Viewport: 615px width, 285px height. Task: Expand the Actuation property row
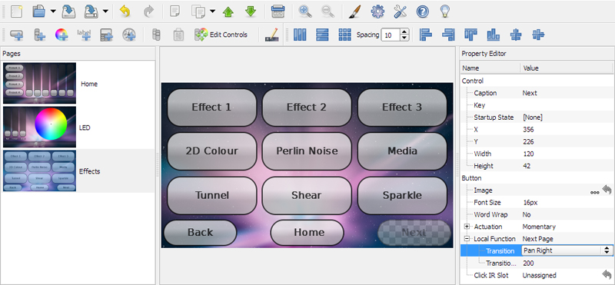467,226
